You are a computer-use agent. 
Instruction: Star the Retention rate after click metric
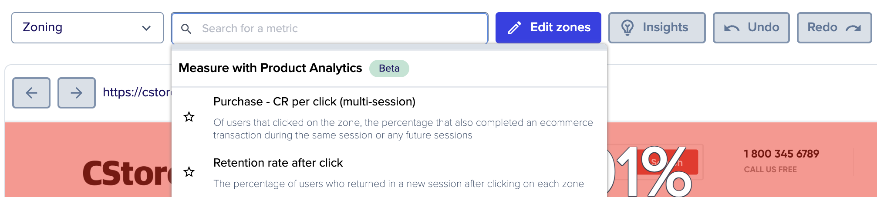pos(189,172)
